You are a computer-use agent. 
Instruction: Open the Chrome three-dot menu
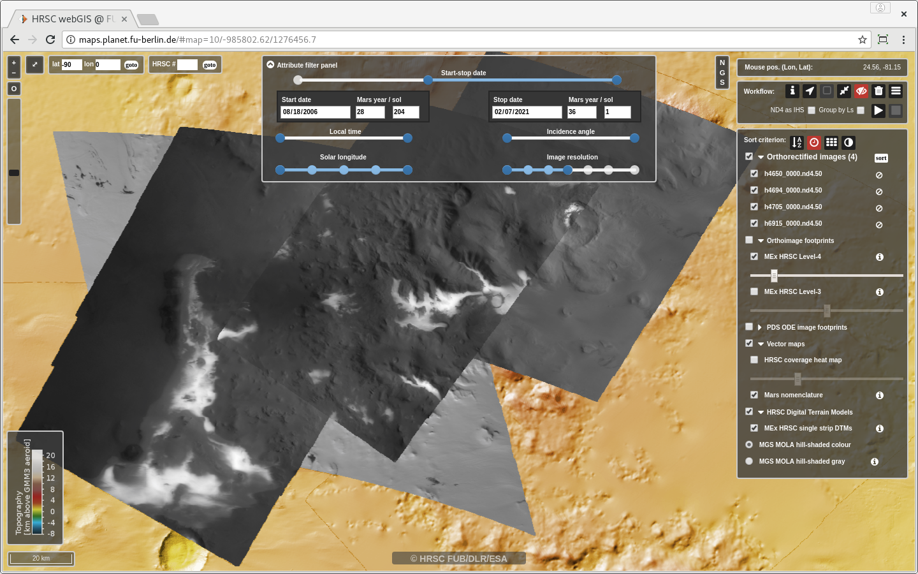(903, 40)
